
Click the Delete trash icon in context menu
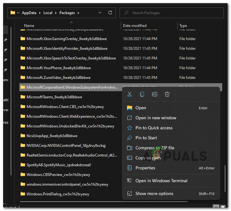click(x=167, y=94)
